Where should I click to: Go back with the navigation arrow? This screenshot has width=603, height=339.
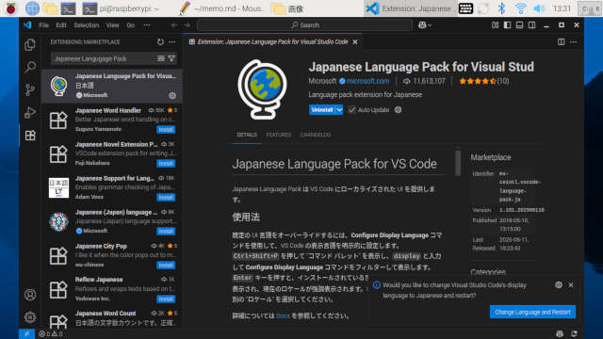174,25
